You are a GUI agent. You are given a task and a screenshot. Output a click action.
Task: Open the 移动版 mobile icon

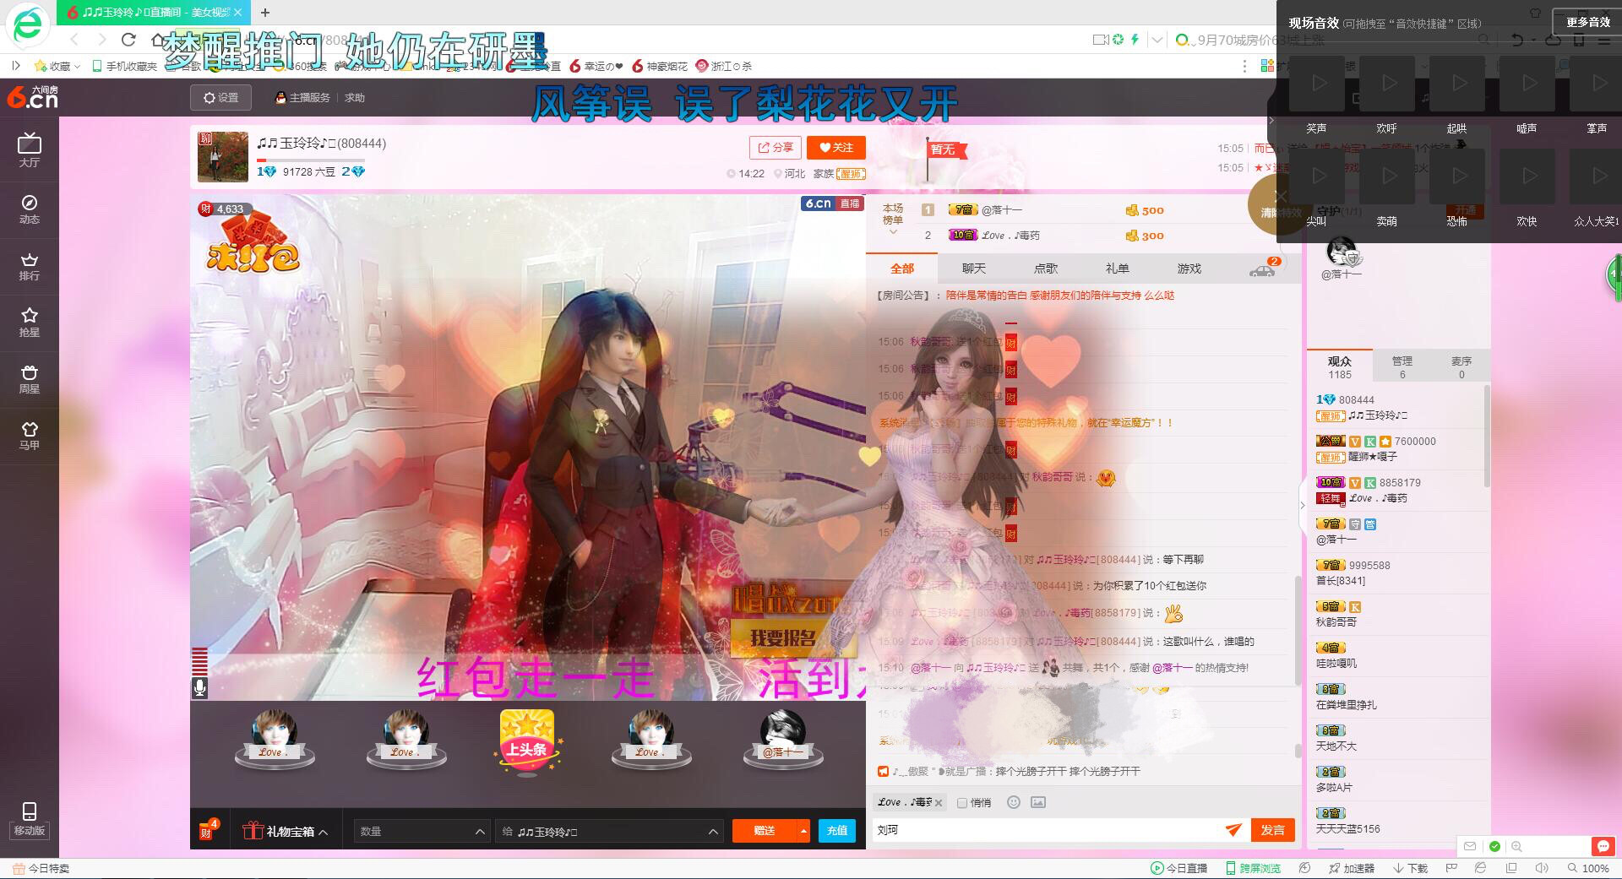[30, 820]
